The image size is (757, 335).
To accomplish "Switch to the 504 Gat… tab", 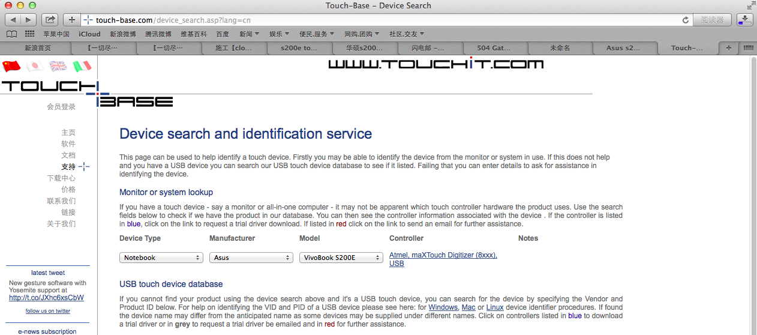I will point(494,48).
